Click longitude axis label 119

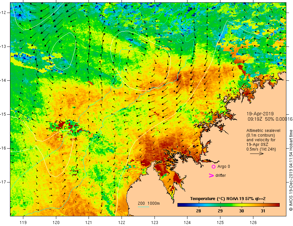[23, 222]
